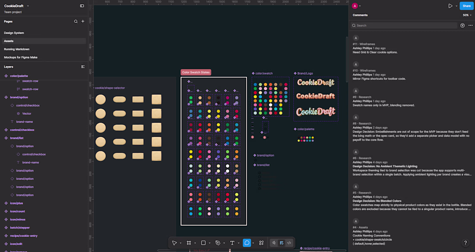475x252 pixels.
Task: Select the batch/stepper layer
Action: click(x=20, y=228)
